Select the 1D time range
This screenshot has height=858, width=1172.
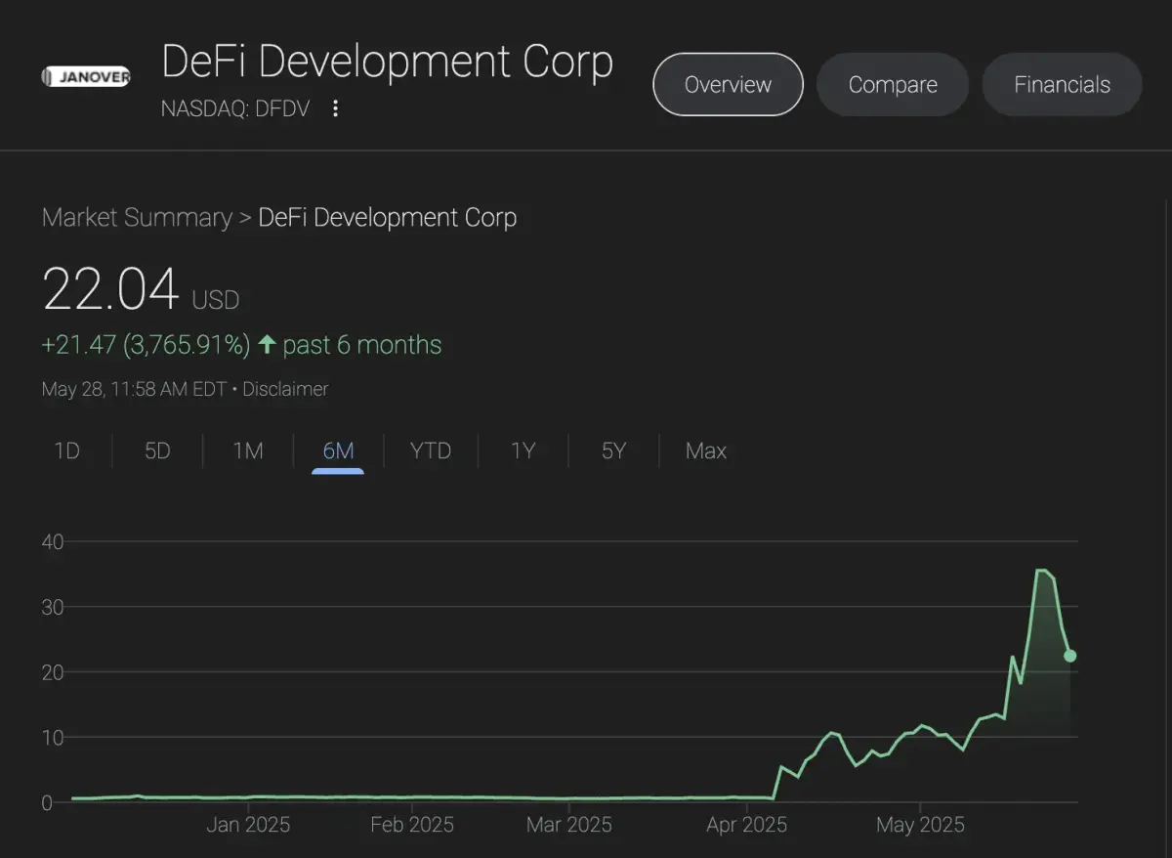point(66,450)
